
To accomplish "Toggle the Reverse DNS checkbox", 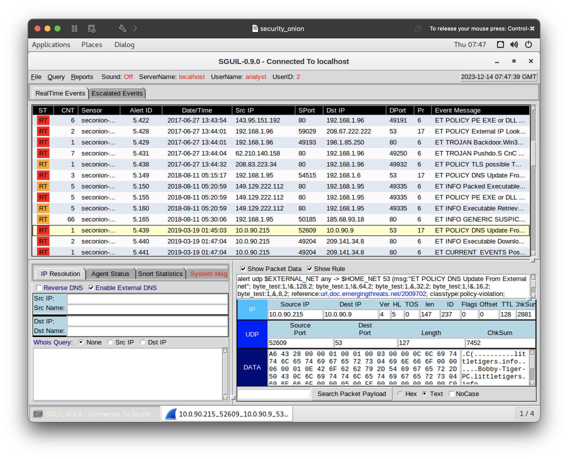I will (x=39, y=288).
